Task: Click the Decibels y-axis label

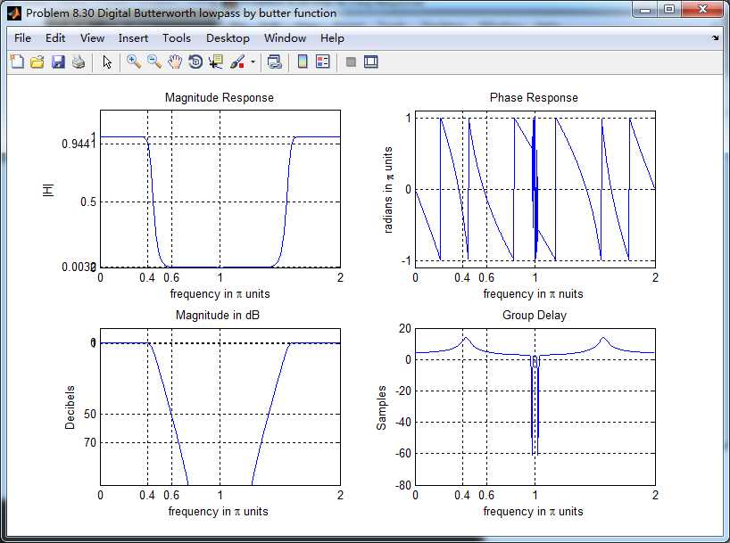Action: [x=70, y=407]
